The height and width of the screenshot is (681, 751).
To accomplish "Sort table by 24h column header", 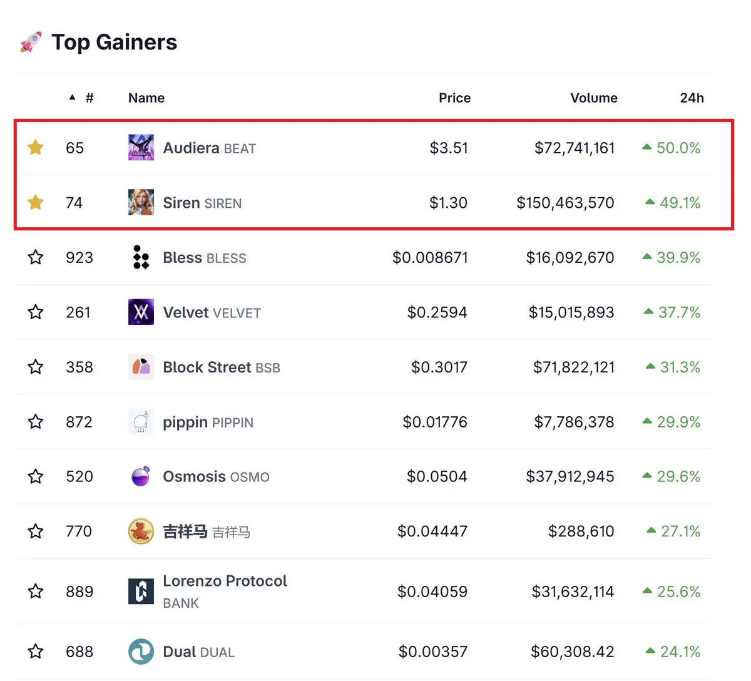I will [x=692, y=98].
